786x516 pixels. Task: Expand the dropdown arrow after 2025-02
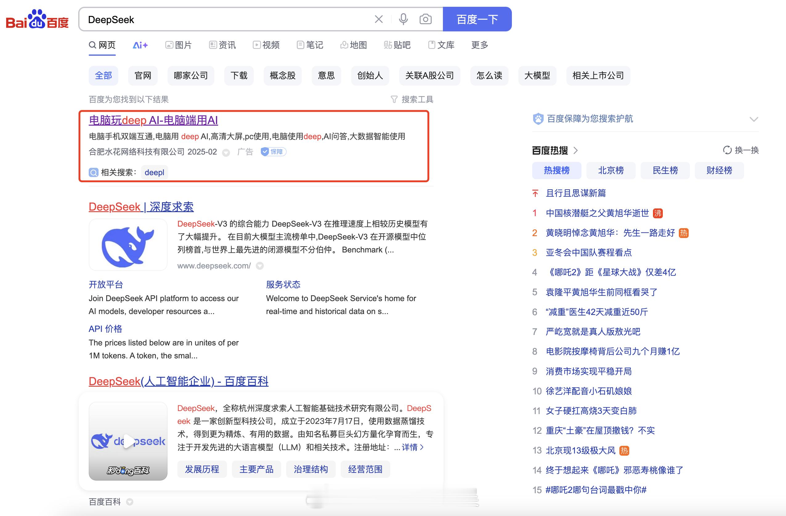[226, 152]
